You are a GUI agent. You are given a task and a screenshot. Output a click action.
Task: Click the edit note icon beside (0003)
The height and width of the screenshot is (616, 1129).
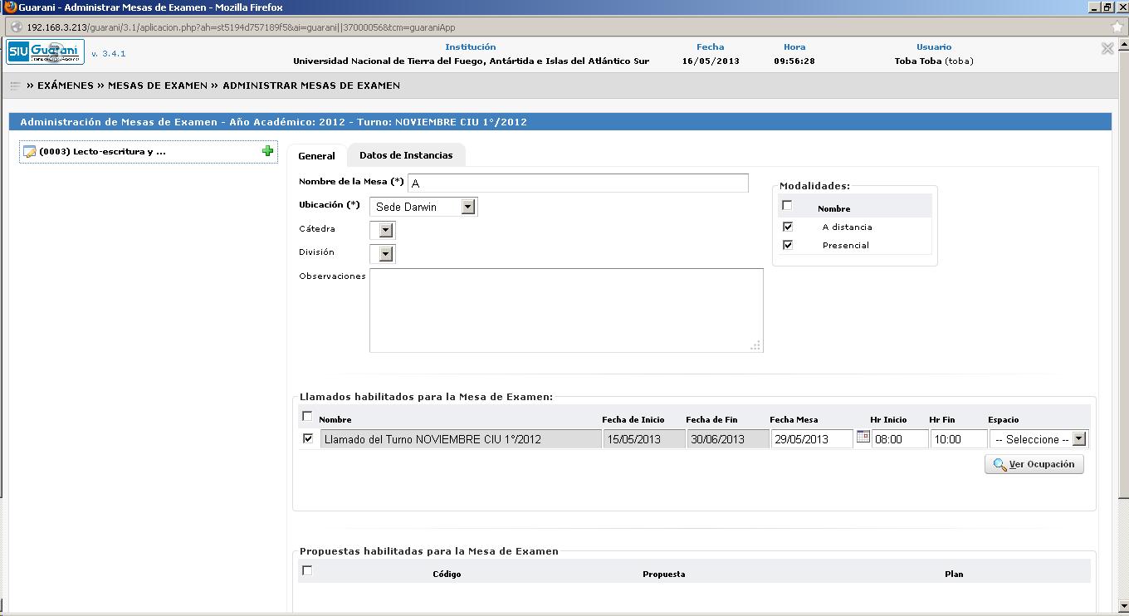pyautogui.click(x=30, y=152)
